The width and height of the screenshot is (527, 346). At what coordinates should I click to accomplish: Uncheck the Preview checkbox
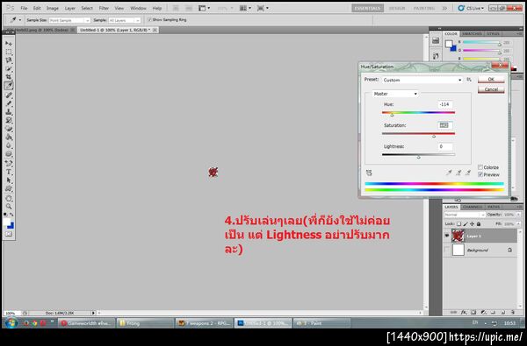(480, 174)
